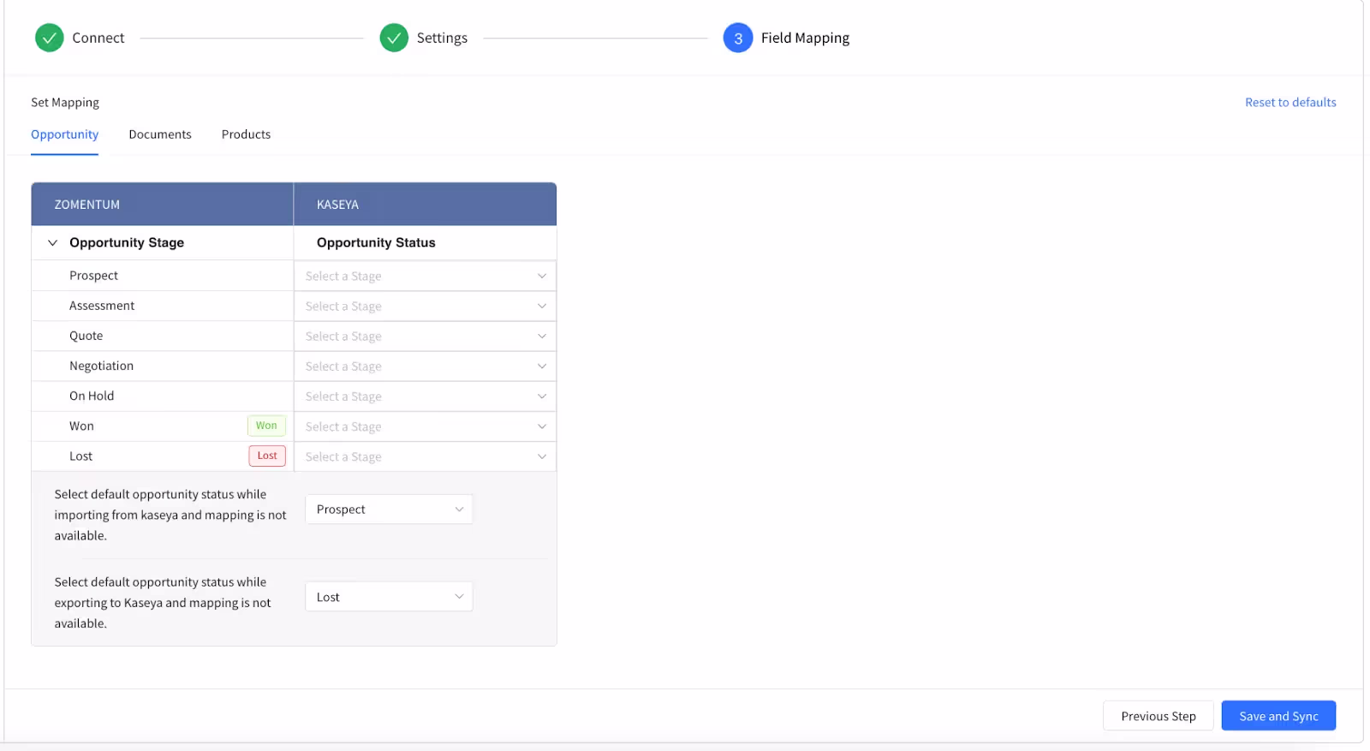
Task: Switch to the Opportunity tab
Action: 65,134
